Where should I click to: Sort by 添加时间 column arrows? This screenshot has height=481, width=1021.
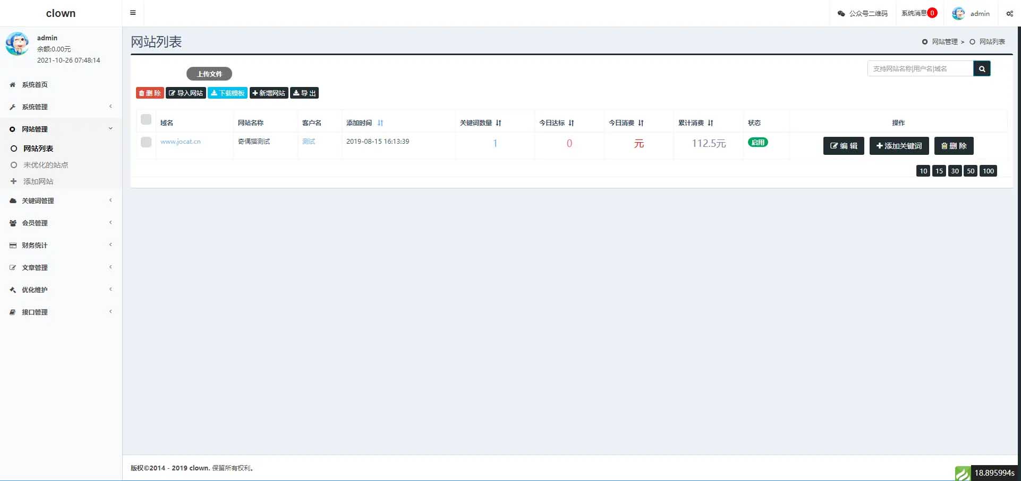(x=380, y=123)
